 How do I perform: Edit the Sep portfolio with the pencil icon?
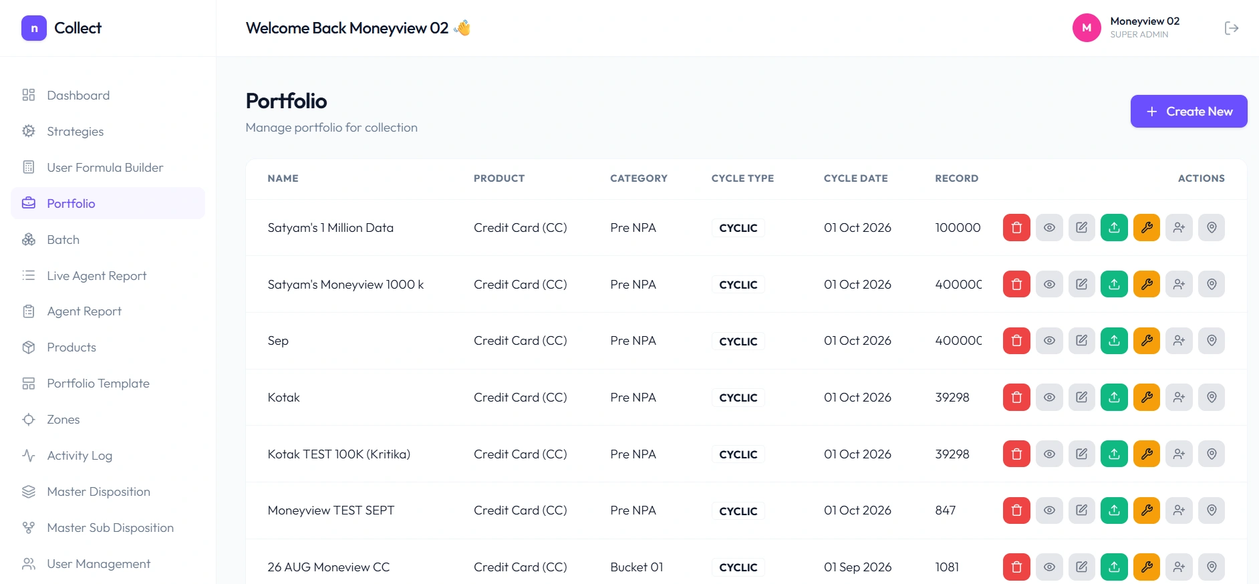1081,341
